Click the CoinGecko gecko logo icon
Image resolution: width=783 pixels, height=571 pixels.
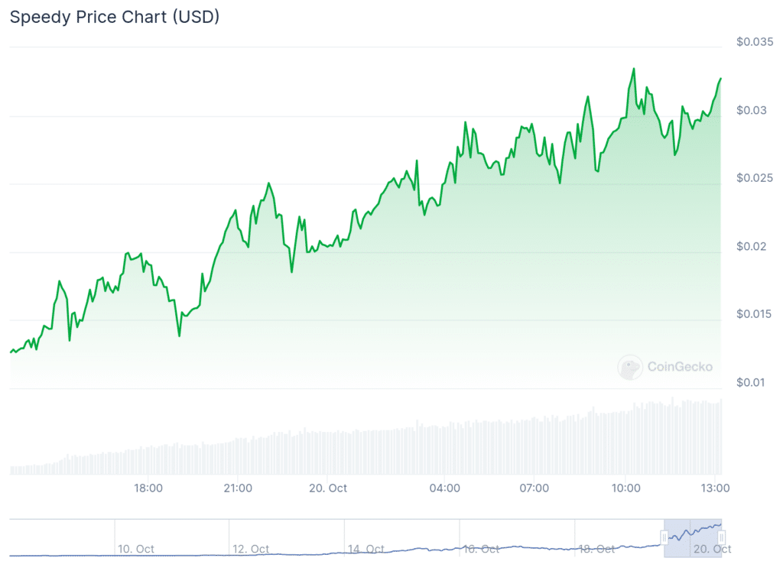(x=630, y=368)
